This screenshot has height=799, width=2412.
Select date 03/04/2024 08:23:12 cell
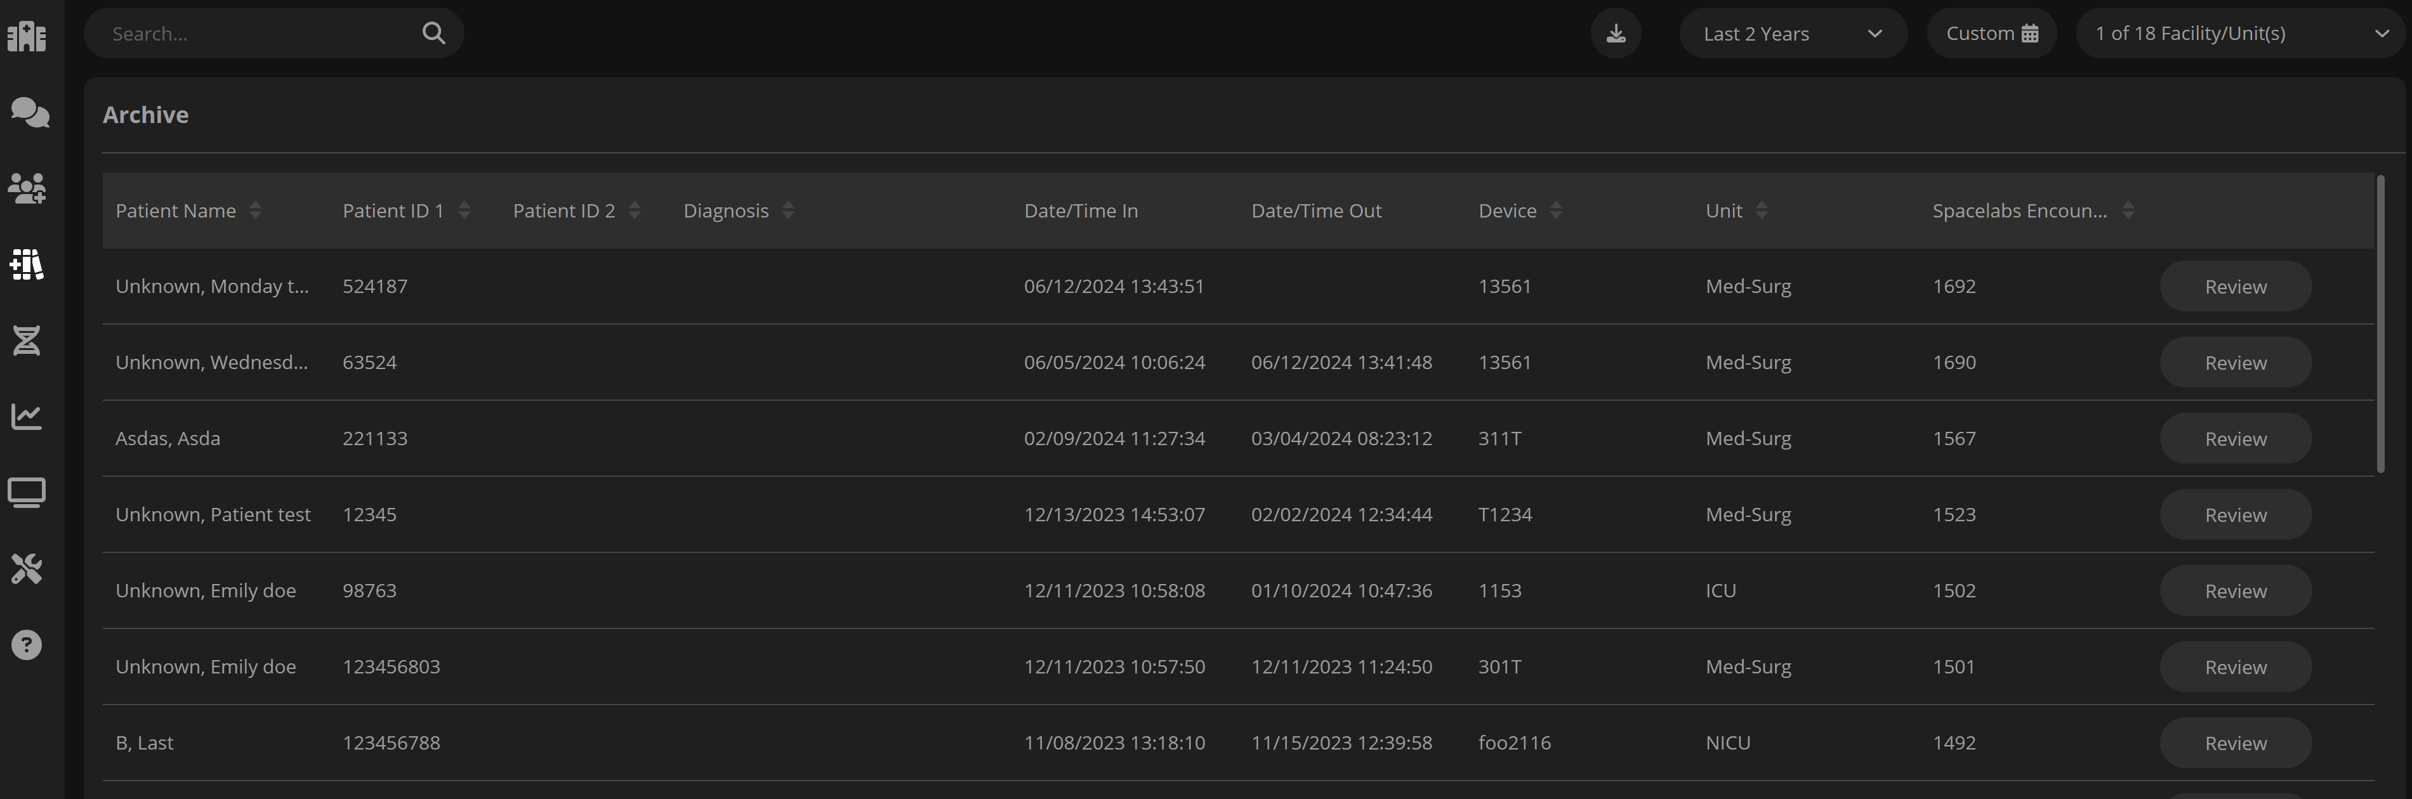1341,438
